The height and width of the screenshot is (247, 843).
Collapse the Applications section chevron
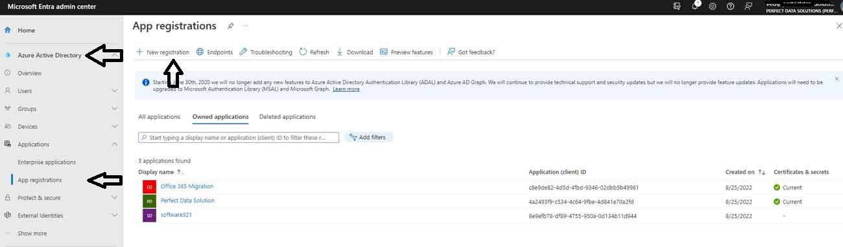[115, 144]
